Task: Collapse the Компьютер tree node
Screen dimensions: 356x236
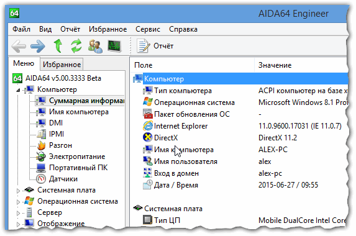Action: [x=18, y=90]
